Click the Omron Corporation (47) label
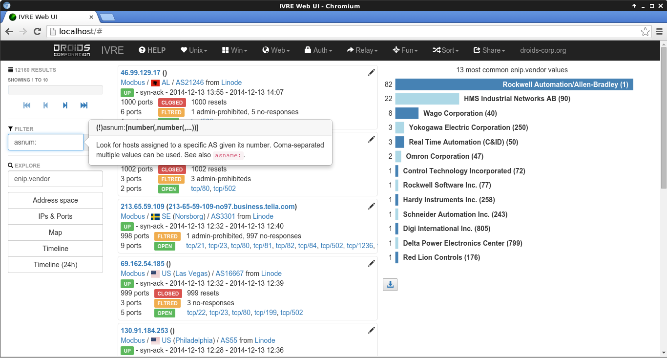Viewport: 667px width, 358px height. coord(444,156)
